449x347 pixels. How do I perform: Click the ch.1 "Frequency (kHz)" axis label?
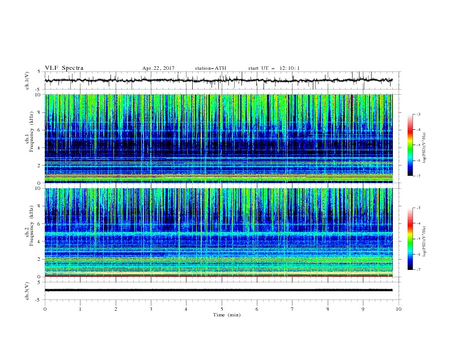pos(32,132)
